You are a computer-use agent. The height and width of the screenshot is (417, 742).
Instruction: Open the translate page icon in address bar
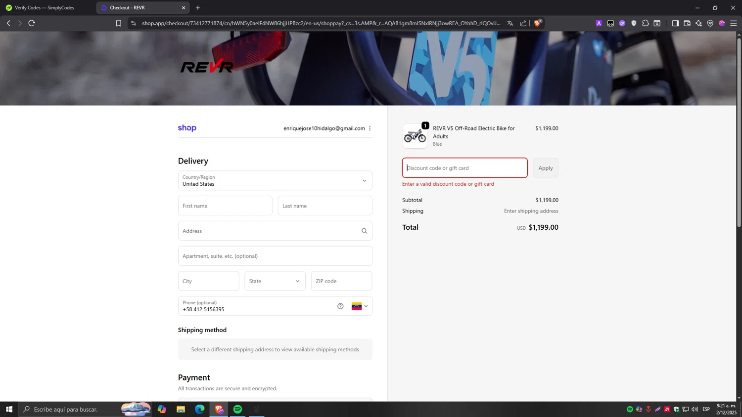coord(510,23)
